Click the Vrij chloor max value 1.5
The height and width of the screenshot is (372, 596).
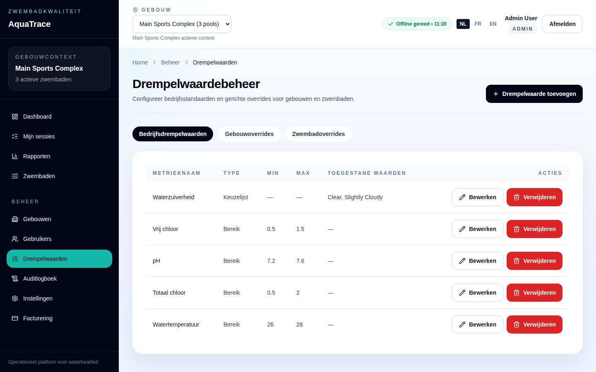click(x=300, y=229)
